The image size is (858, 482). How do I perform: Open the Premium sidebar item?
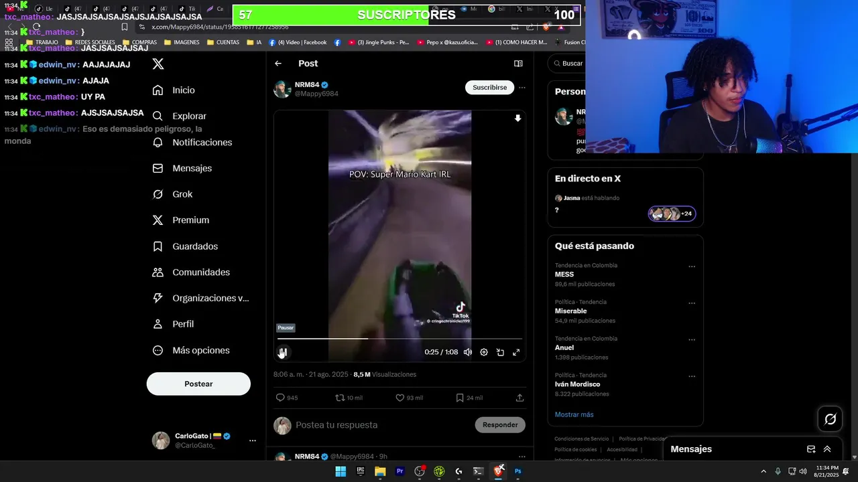coord(181,220)
